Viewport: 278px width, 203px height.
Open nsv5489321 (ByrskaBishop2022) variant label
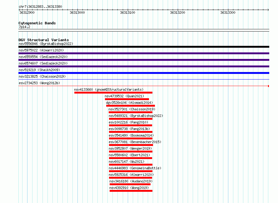tap(136, 116)
